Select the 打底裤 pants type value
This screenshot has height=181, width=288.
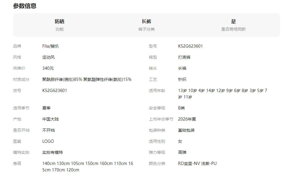(184, 57)
